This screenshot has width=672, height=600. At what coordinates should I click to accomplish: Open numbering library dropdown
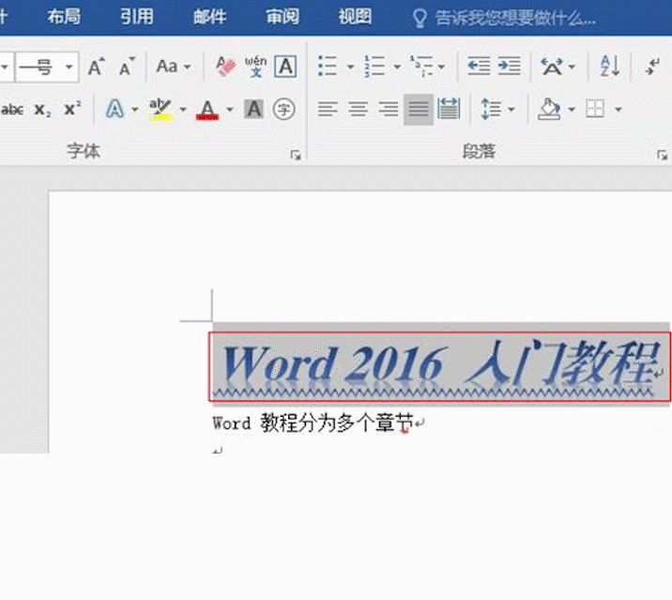[x=397, y=67]
